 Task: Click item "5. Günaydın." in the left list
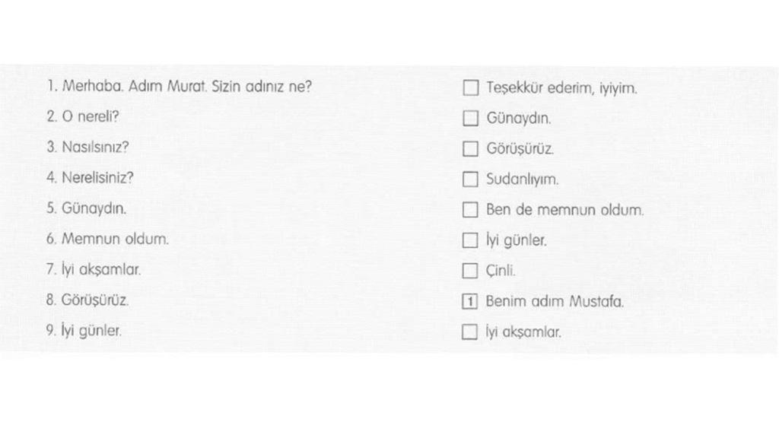(86, 208)
